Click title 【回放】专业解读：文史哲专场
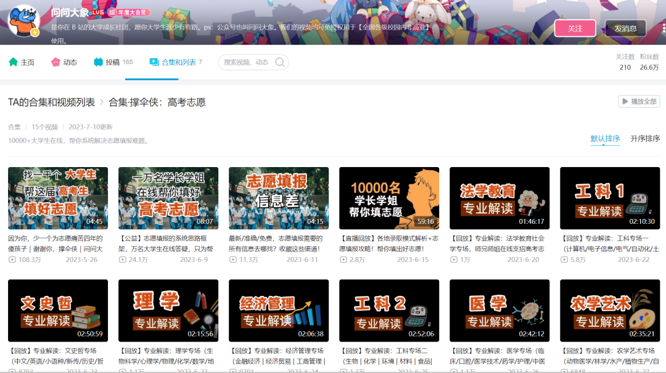This screenshot has width=666, height=373. [55, 356]
